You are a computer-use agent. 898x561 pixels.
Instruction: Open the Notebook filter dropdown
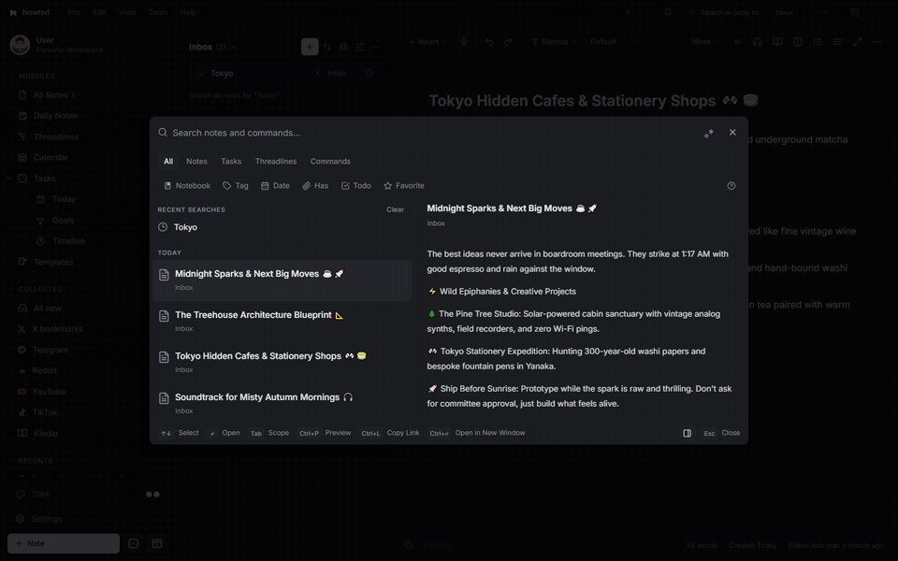point(187,186)
